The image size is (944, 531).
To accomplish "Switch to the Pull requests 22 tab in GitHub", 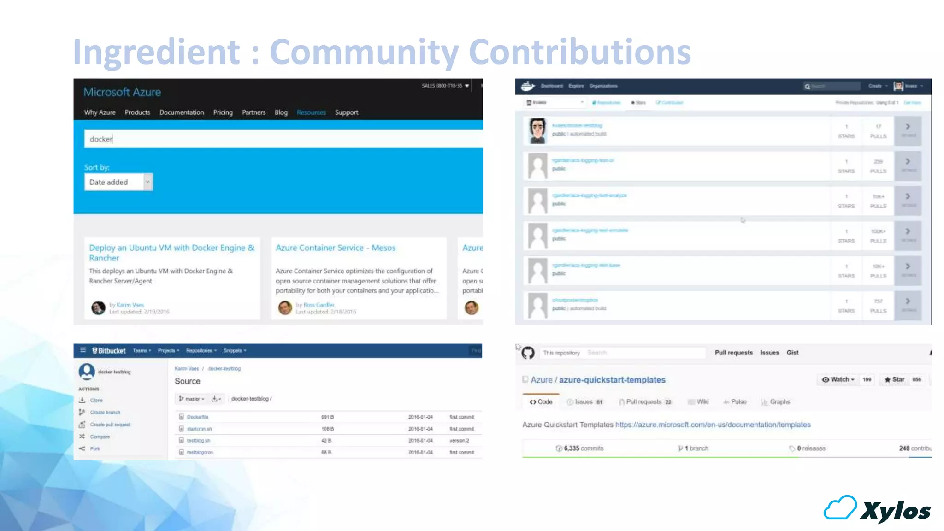I will (645, 402).
